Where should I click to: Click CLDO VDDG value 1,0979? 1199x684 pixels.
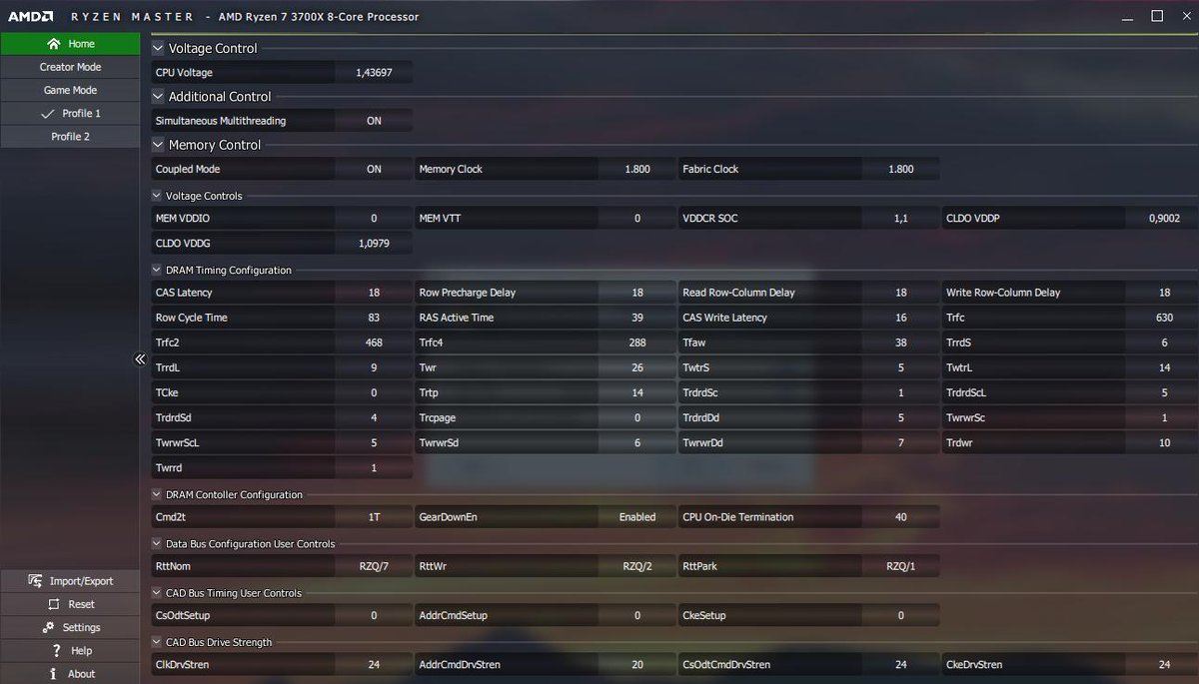(374, 243)
